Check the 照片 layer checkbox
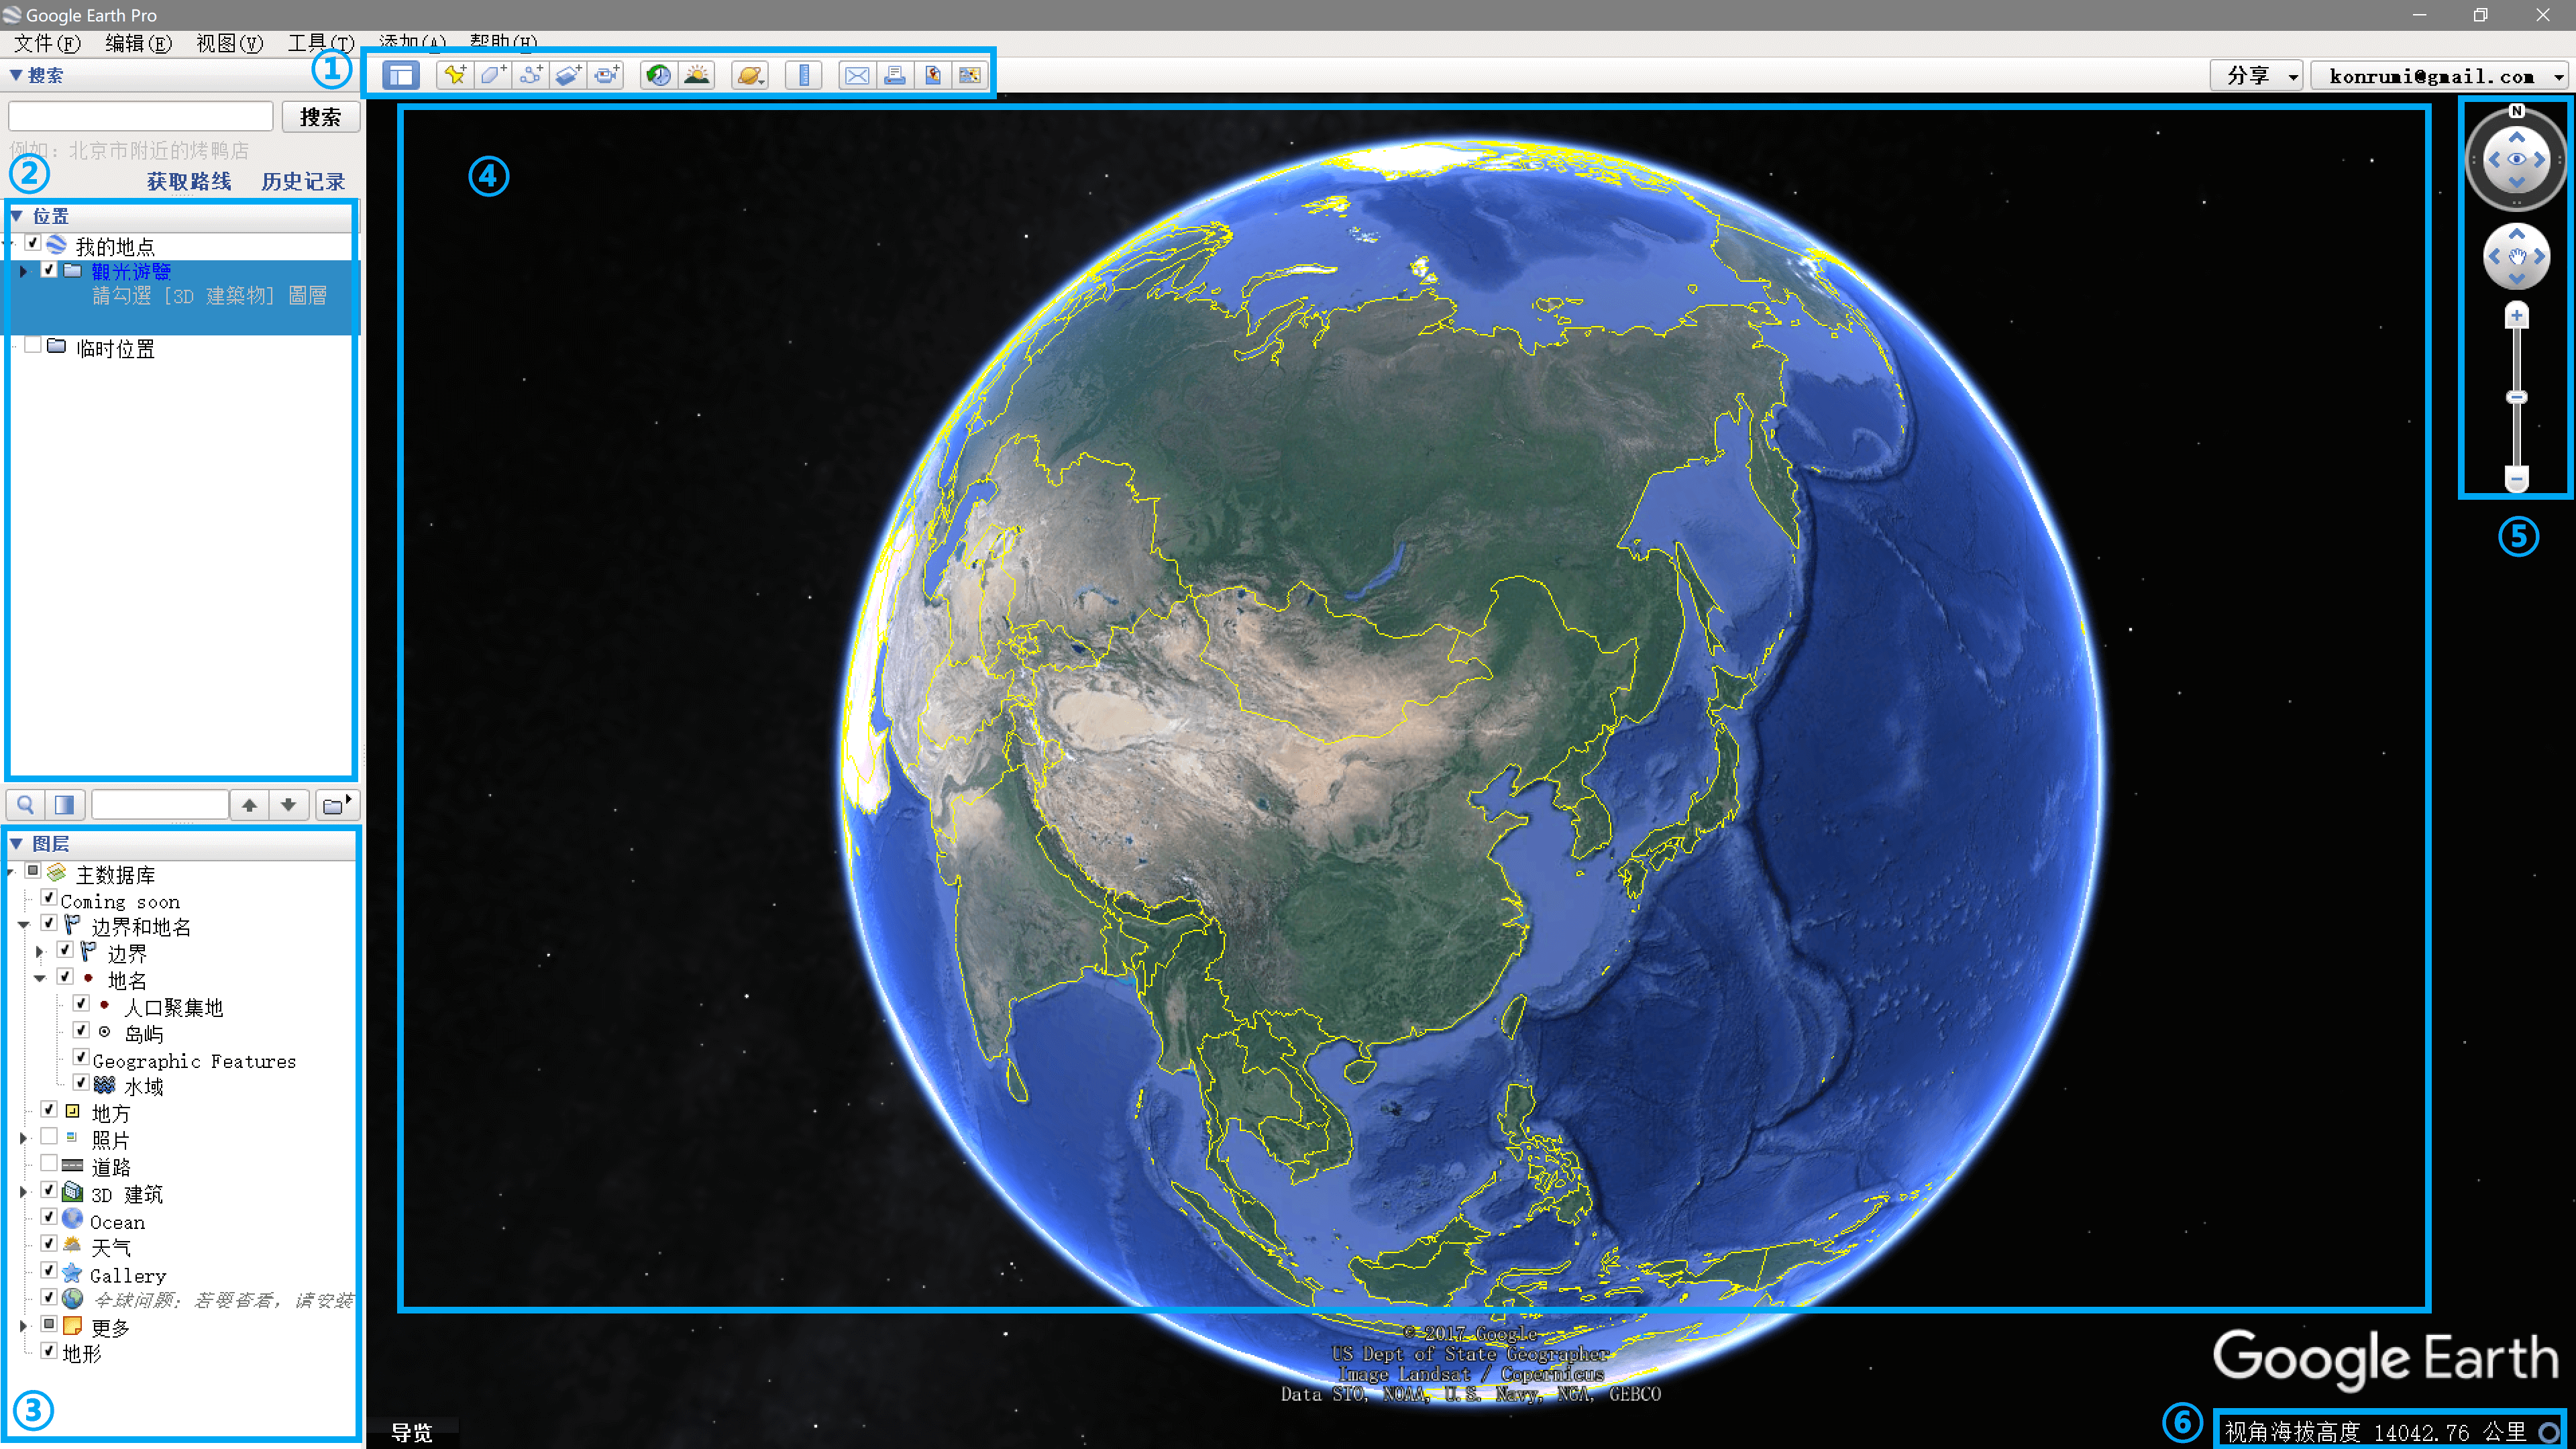This screenshot has width=2576, height=1449. 49,1137
